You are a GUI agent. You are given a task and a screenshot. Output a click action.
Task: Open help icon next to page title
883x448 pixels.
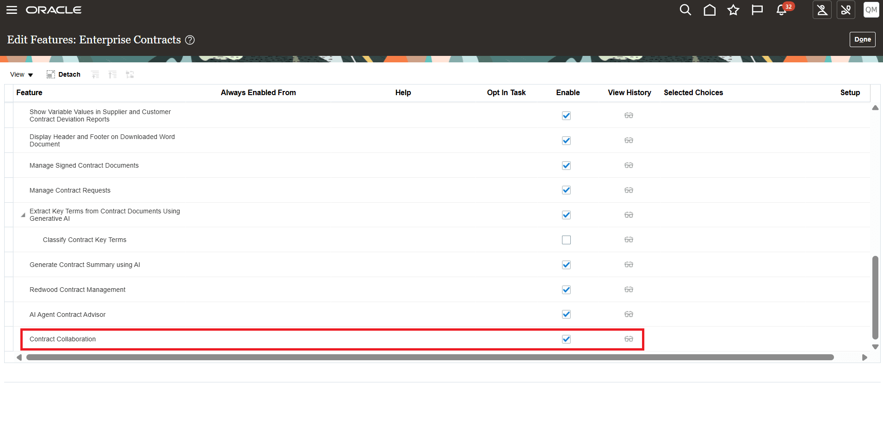coord(190,40)
